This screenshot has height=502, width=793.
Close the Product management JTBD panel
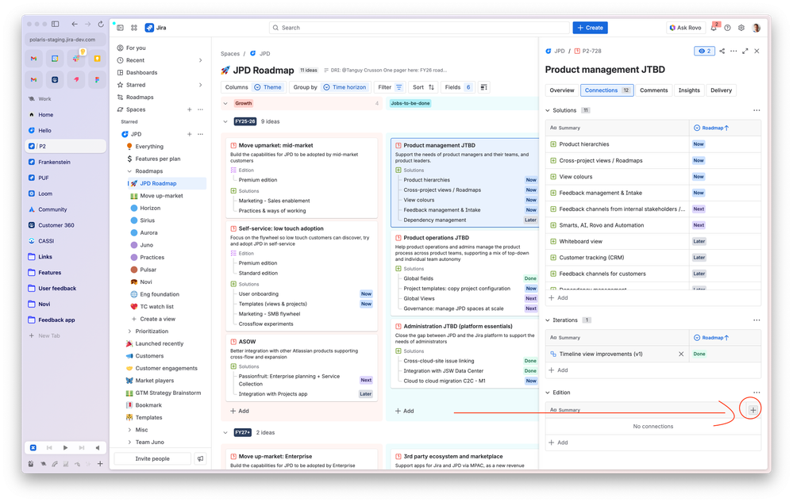[756, 51]
